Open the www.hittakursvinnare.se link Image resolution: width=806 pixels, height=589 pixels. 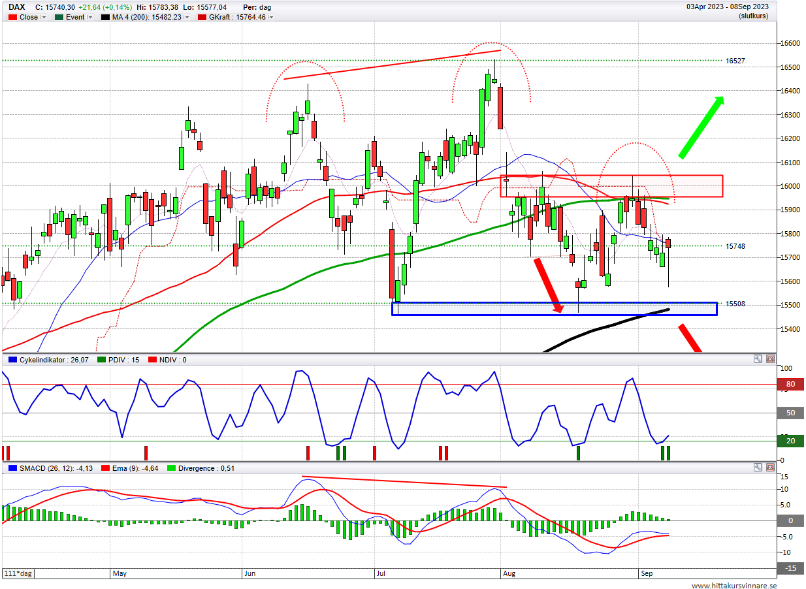click(734, 585)
